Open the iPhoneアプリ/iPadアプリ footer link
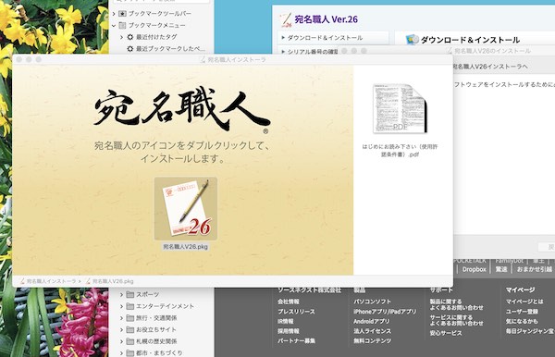This screenshot has width=555, height=357. [x=385, y=312]
